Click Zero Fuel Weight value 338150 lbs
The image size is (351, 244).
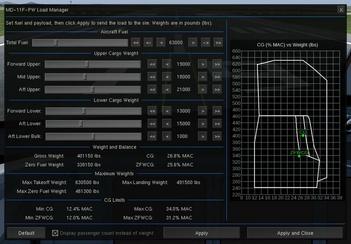click(x=89, y=165)
